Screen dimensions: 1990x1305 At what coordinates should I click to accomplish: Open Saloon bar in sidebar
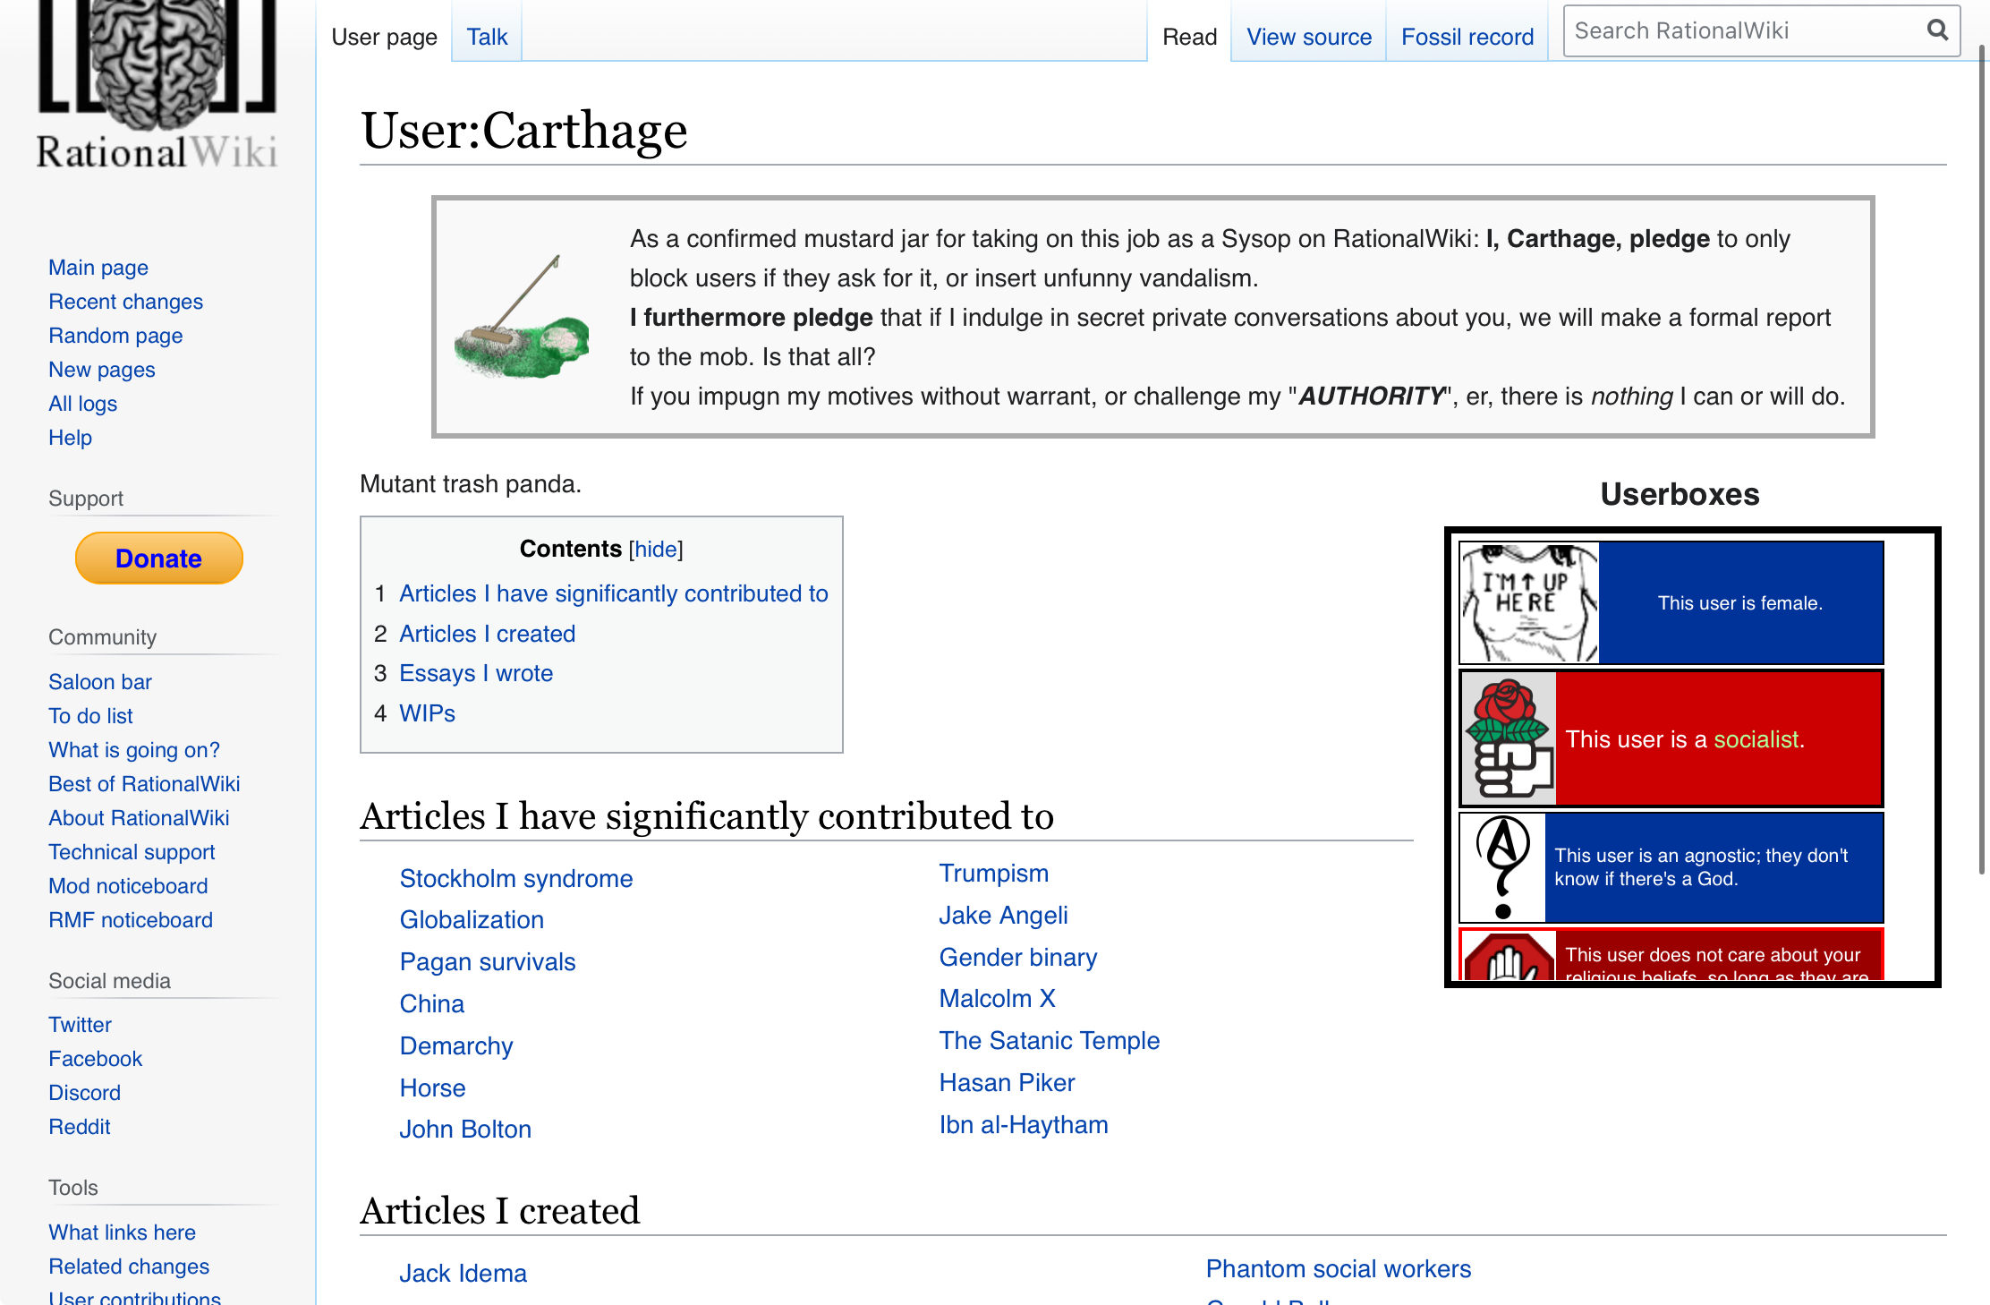(100, 682)
